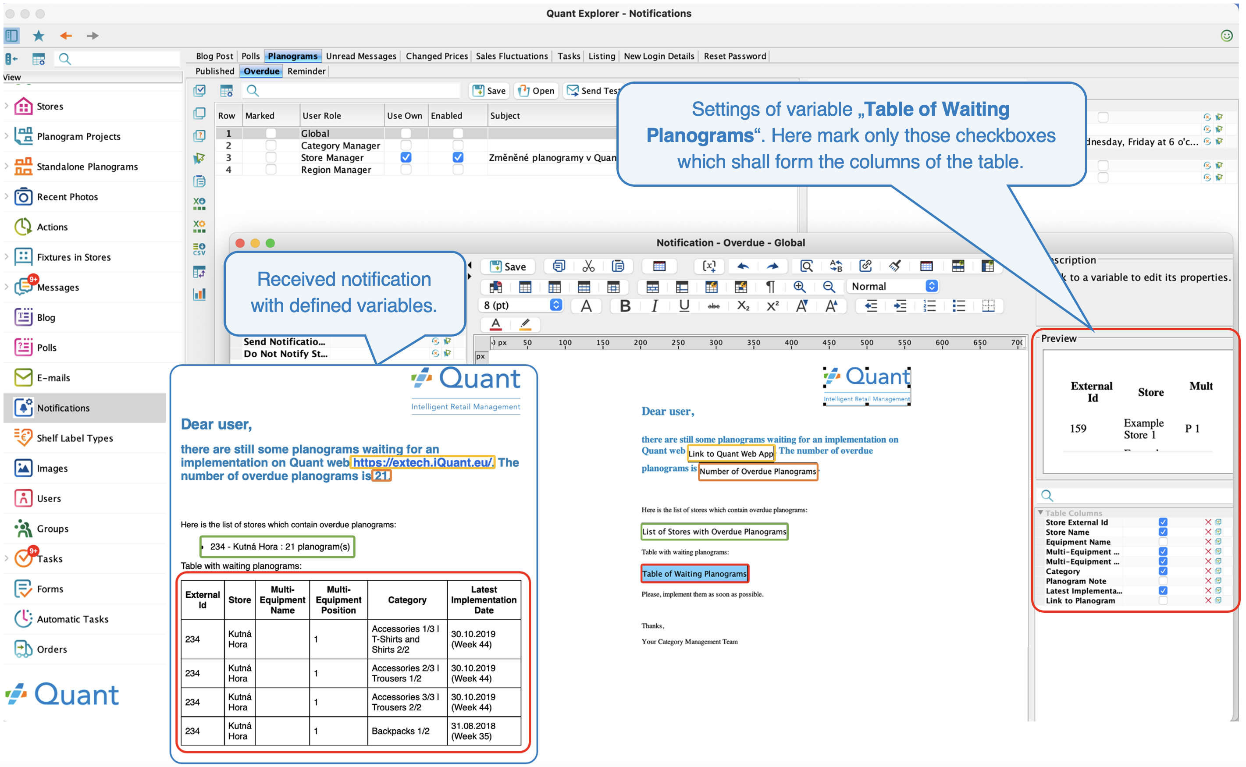1246x767 pixels.
Task: Select the Reminder sub-tab
Action: pyautogui.click(x=306, y=71)
